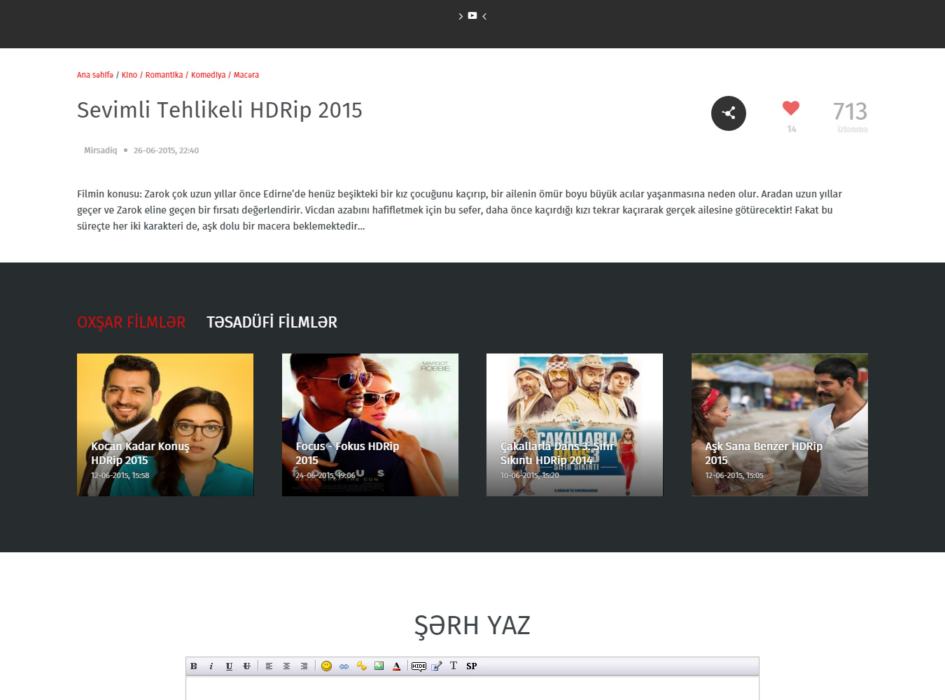Center align the comment text
Image resolution: width=945 pixels, height=700 pixels.
click(286, 666)
